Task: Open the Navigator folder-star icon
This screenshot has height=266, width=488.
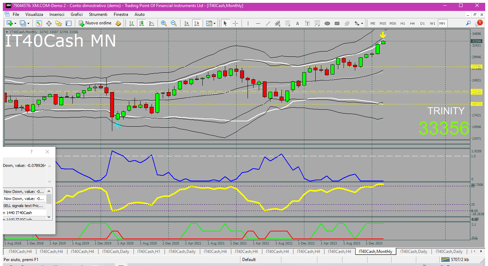Action: point(59,23)
